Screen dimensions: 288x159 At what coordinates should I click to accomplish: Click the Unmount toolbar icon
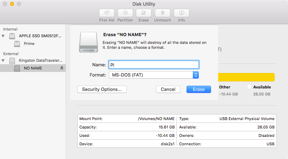pyautogui.click(x=163, y=13)
